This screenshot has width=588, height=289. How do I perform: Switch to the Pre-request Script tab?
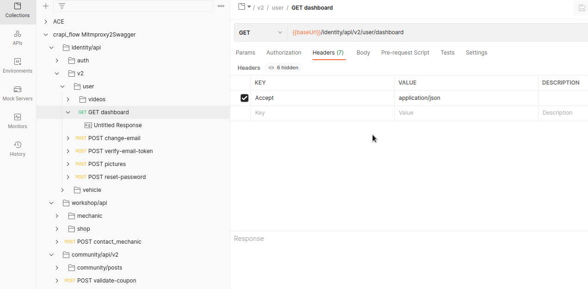(405, 53)
